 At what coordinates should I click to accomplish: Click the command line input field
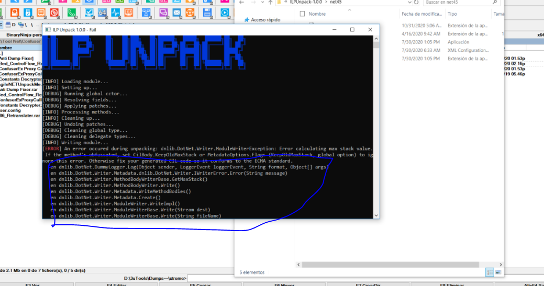click(211, 278)
